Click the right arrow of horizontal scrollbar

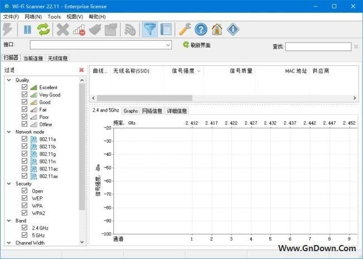click(x=355, y=98)
